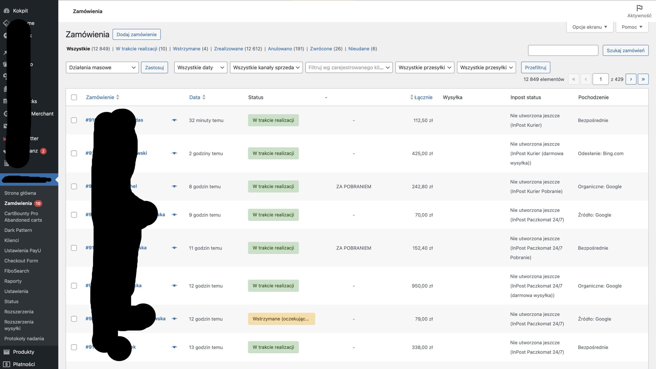Screen dimensions: 656x369
Task: Tick the select-all orders checkbox
Action: point(74,97)
